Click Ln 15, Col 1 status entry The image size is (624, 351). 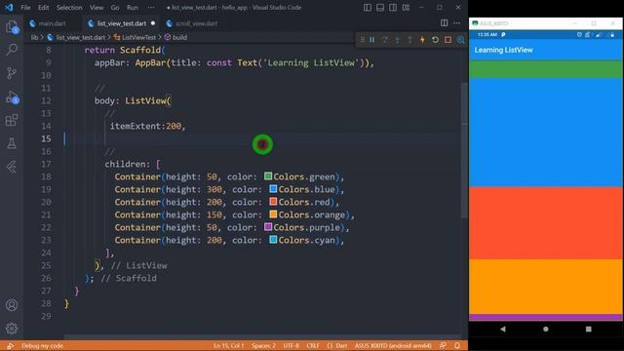(x=228, y=346)
